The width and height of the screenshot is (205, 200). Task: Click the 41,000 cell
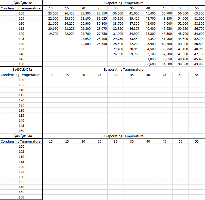click(132, 13)
